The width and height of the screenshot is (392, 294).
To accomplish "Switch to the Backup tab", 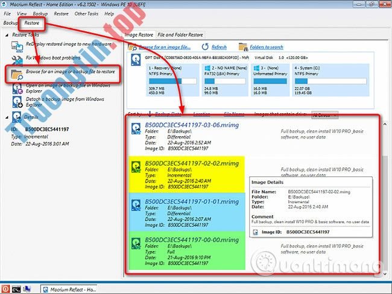I will point(10,23).
